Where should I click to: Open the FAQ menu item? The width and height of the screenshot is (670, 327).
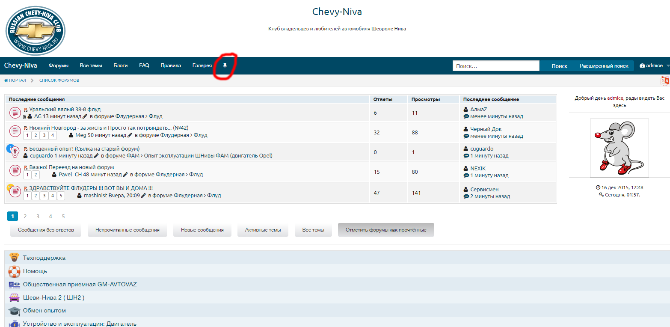pos(144,65)
